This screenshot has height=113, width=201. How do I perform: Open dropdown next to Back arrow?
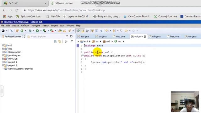(130, 31)
